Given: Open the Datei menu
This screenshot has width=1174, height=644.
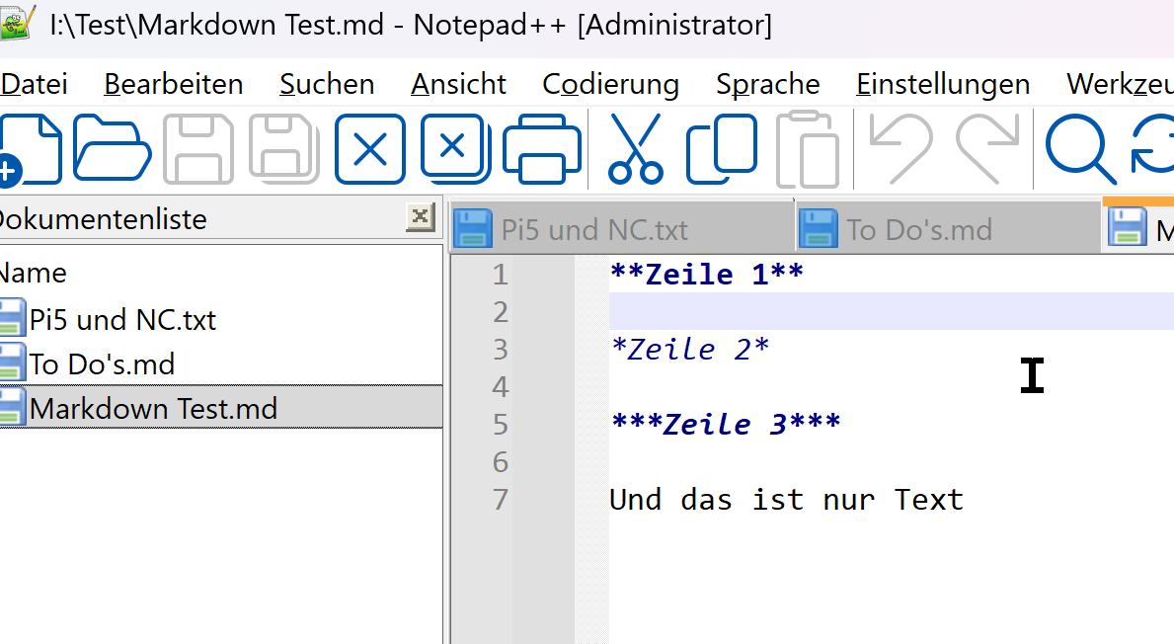Looking at the screenshot, I should (34, 84).
